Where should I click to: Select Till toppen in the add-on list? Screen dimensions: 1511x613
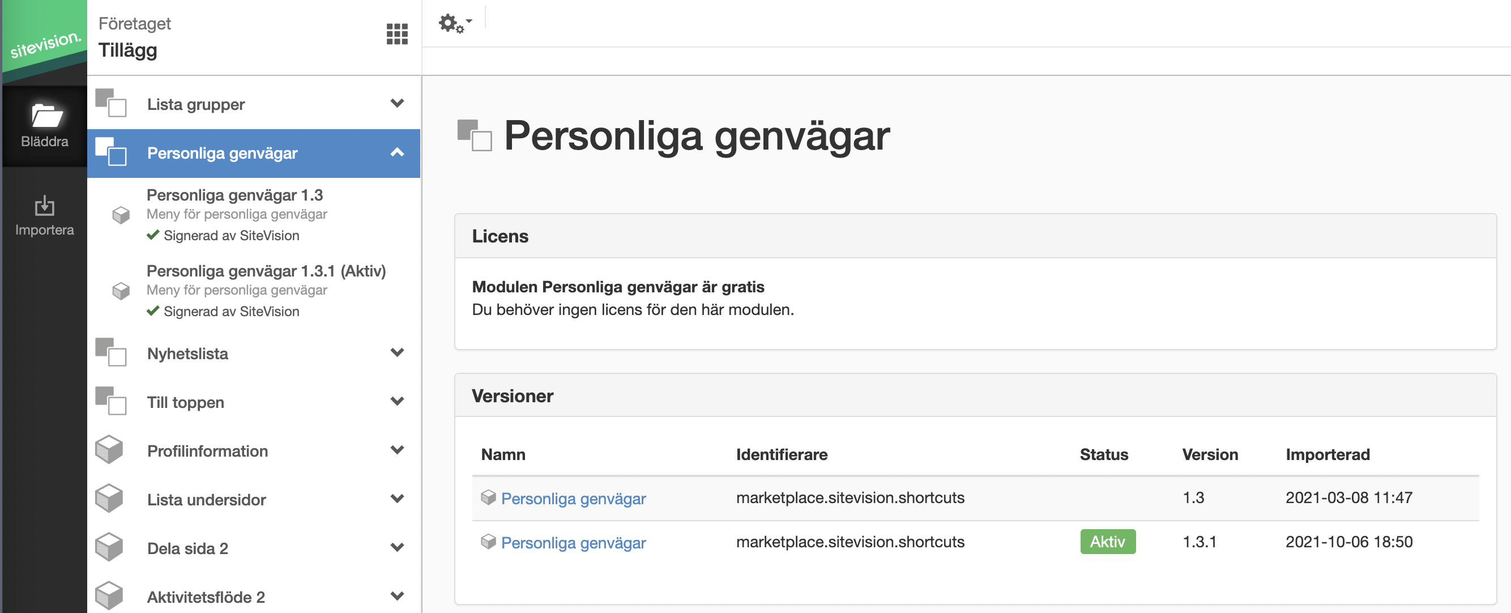tap(254, 402)
